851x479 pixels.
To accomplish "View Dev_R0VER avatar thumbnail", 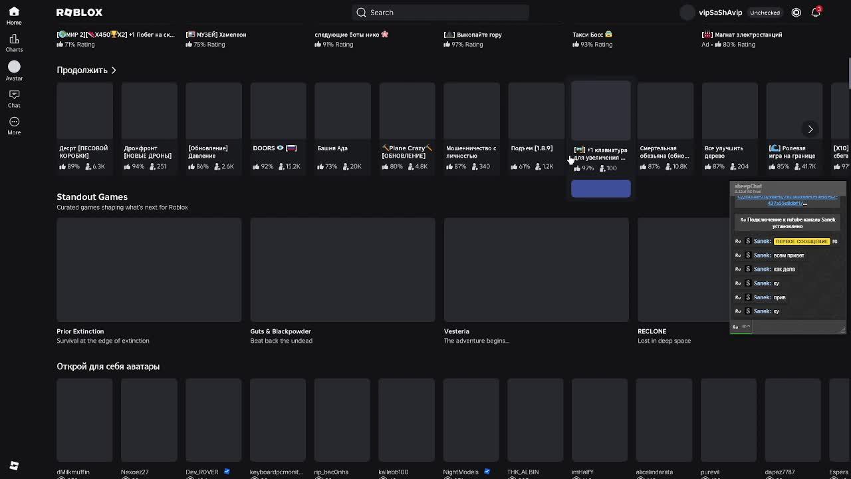I will click(x=213, y=420).
